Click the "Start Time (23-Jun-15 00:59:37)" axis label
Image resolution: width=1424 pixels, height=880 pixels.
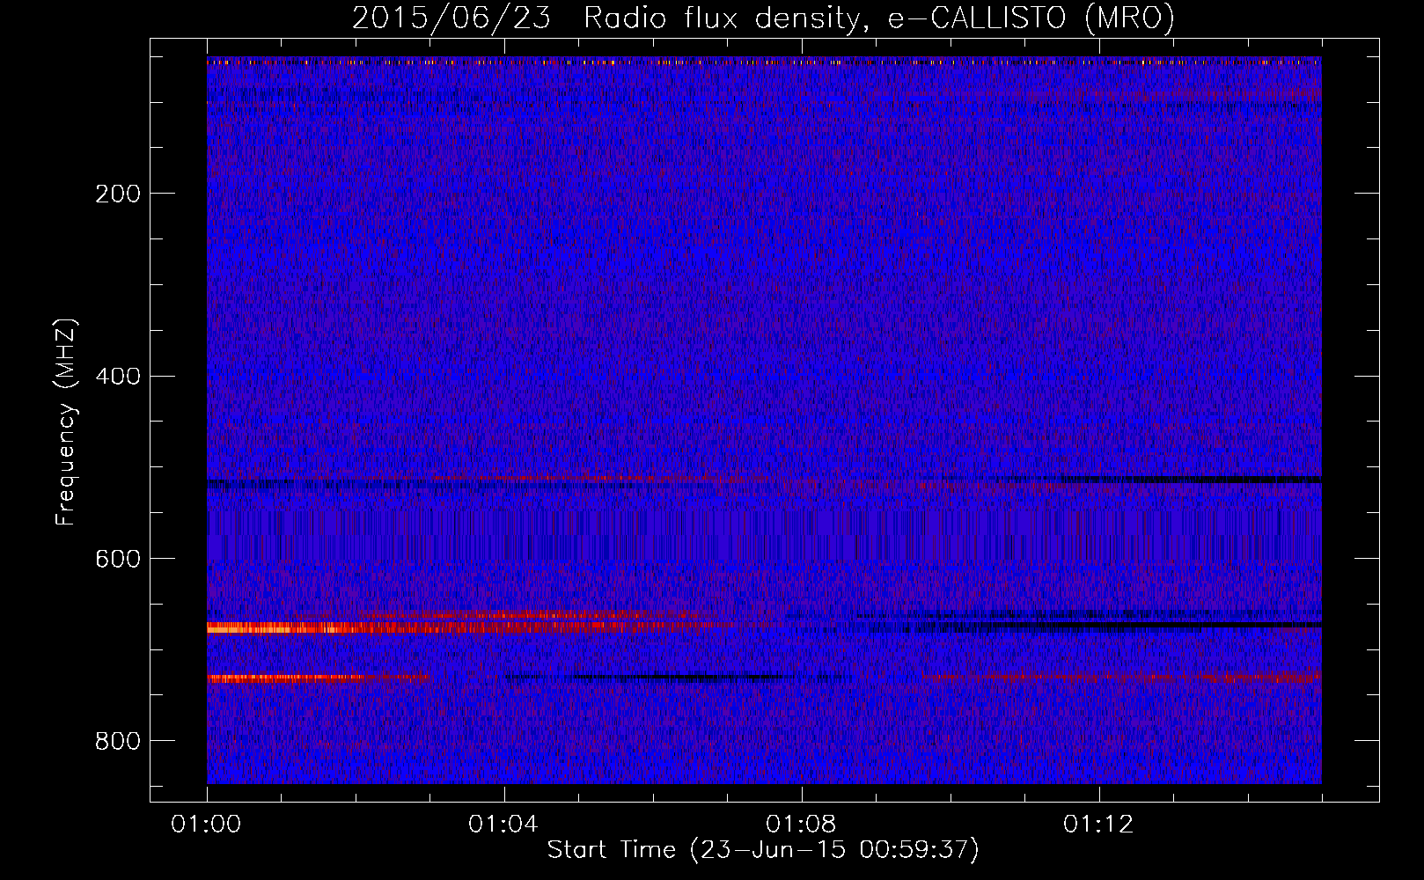[763, 850]
